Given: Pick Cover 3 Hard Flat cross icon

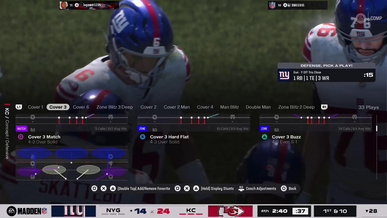Looking at the screenshot, I should [x=142, y=137].
